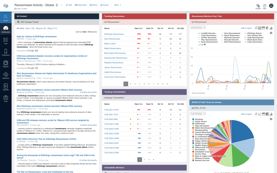Open Last 30 days dropdown in MITRE ATT&CK
The width and height of the screenshot is (277, 173).
[198, 114]
